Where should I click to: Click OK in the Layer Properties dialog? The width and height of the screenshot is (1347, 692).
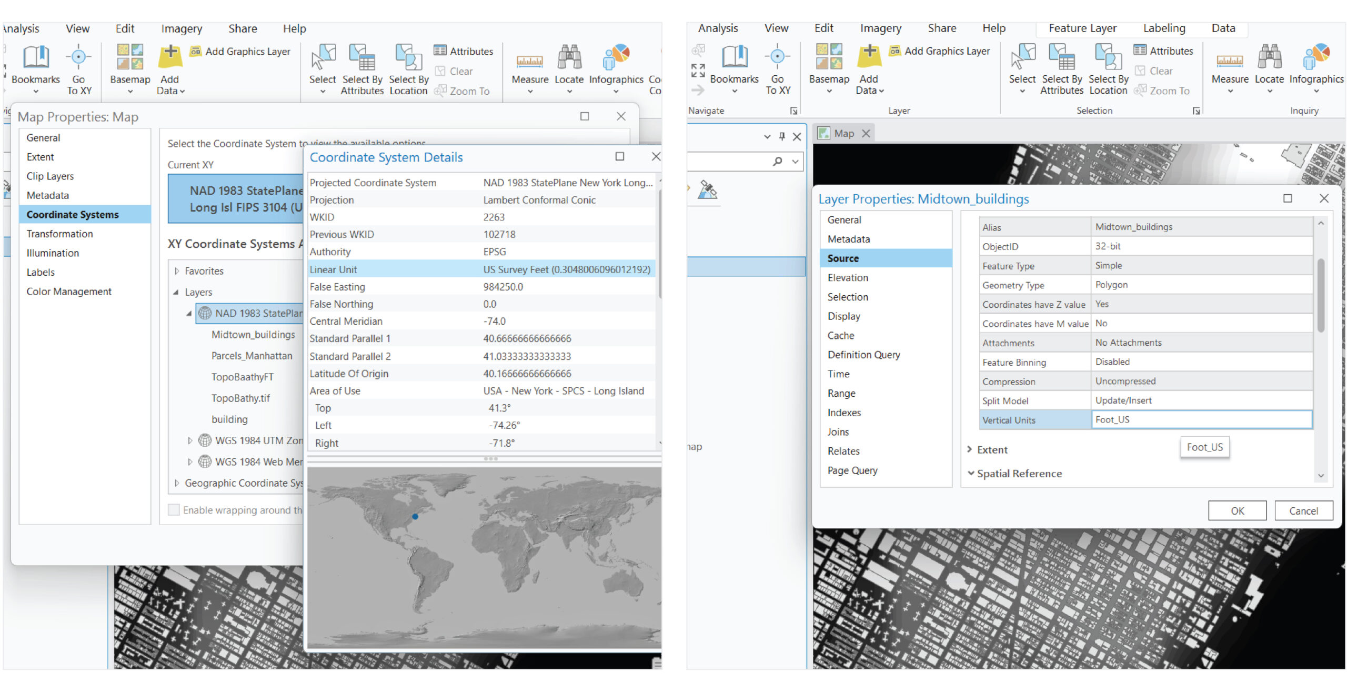[x=1237, y=510]
